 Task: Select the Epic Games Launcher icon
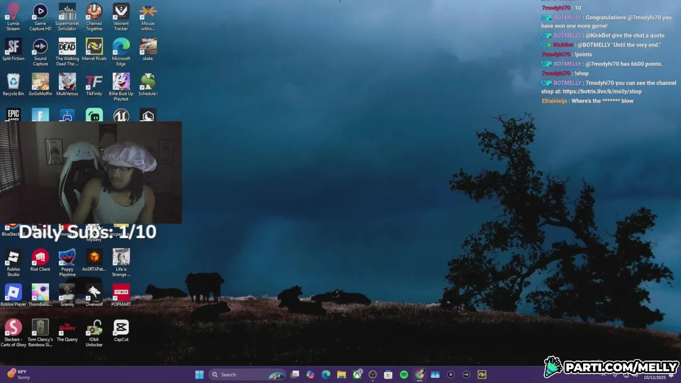(x=13, y=115)
